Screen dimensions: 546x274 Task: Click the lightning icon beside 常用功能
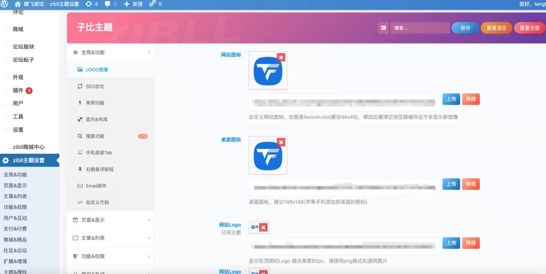pos(80,103)
